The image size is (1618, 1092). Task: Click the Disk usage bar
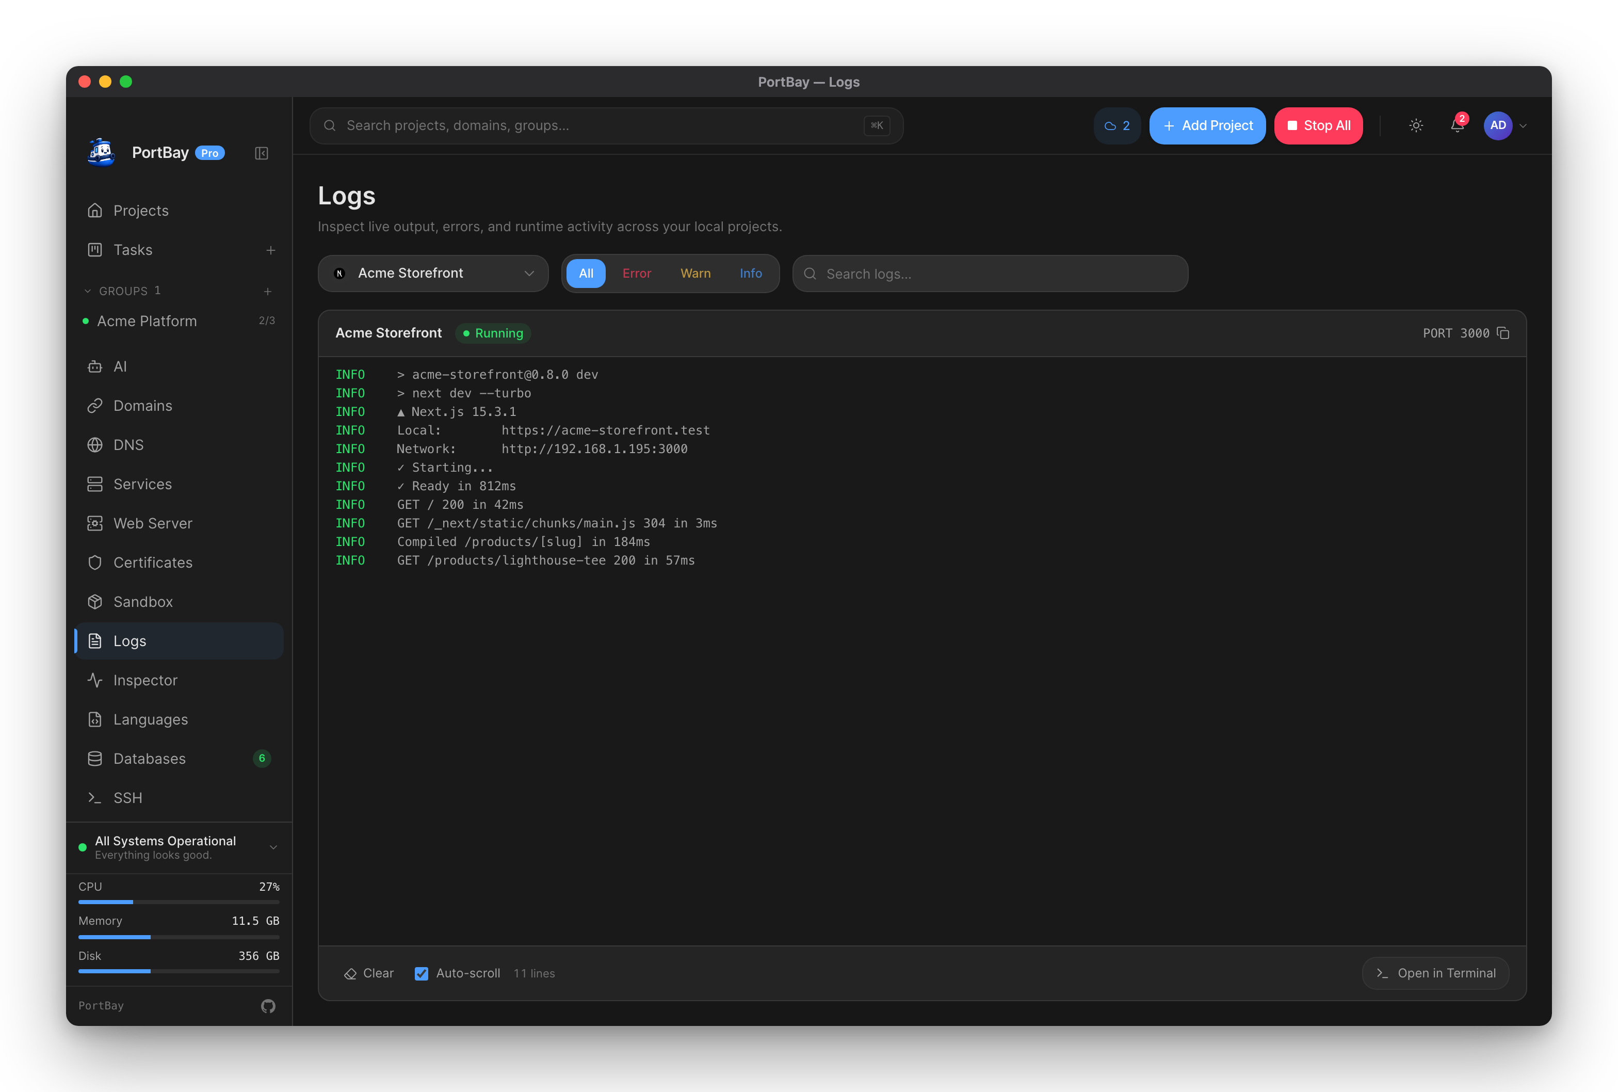point(179,971)
